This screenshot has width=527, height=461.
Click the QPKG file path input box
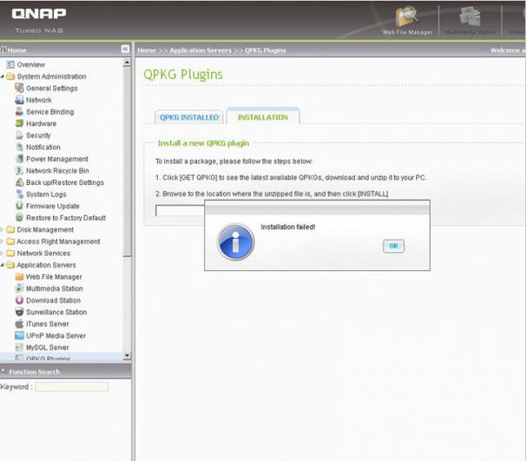point(180,211)
